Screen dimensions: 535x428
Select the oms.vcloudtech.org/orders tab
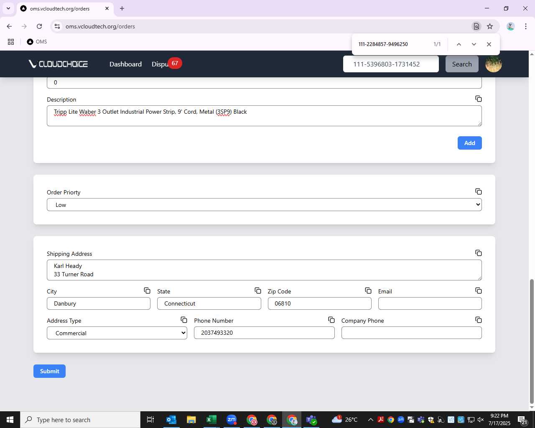pyautogui.click(x=65, y=8)
